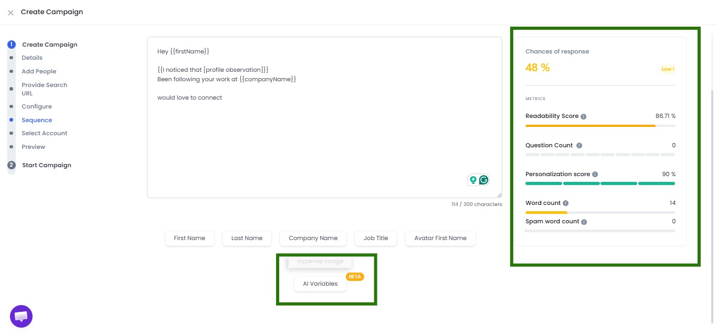
Task: Open the Configure step
Action: [37, 106]
